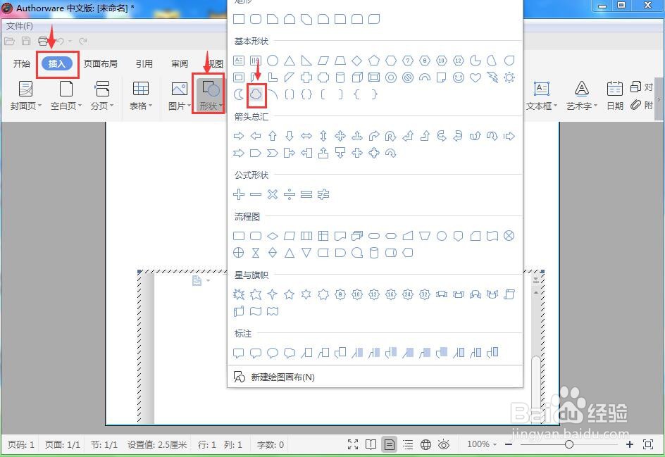
Task: Select the flowchart decision diamond
Action: [x=273, y=236]
